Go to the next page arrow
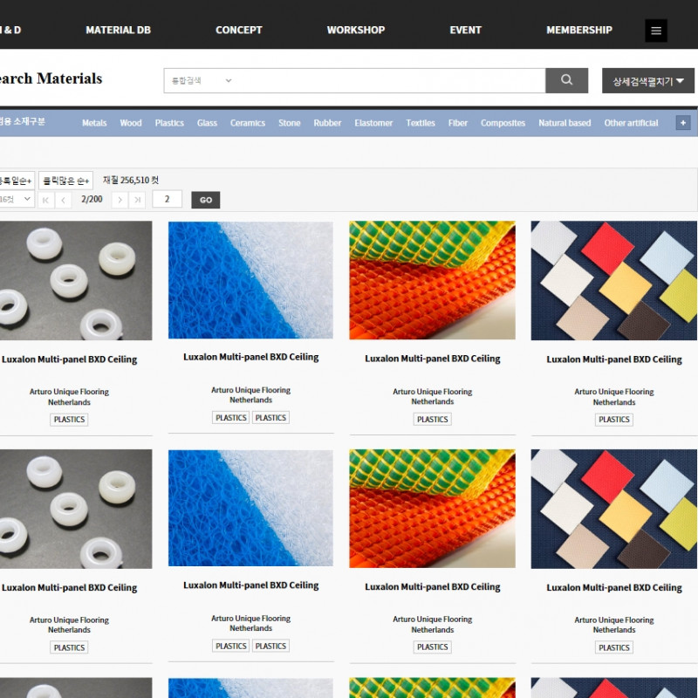Viewport: 698px width, 698px height. (120, 200)
